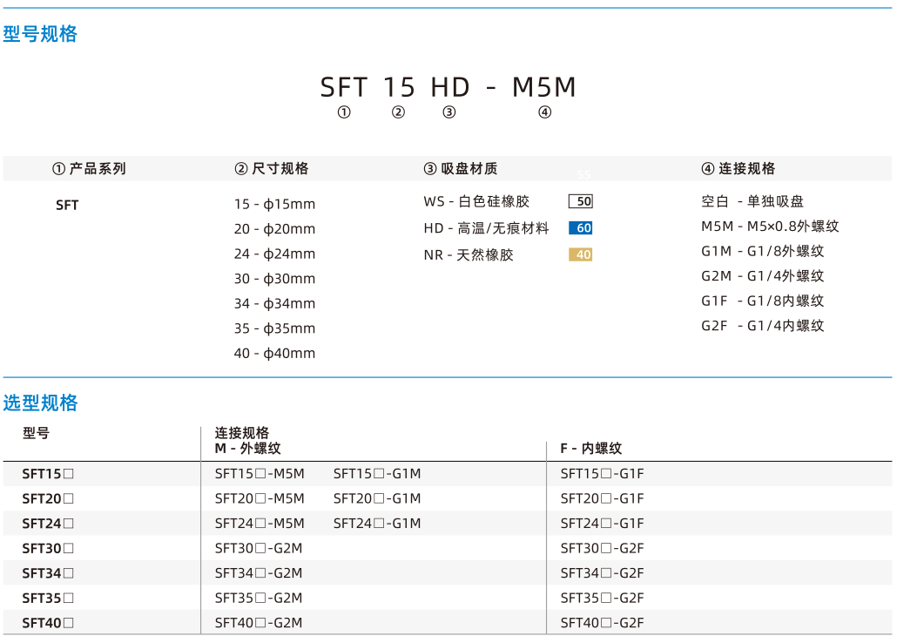
Task: Click the "SFT15□-G1M" table cell
Action: [x=377, y=474]
